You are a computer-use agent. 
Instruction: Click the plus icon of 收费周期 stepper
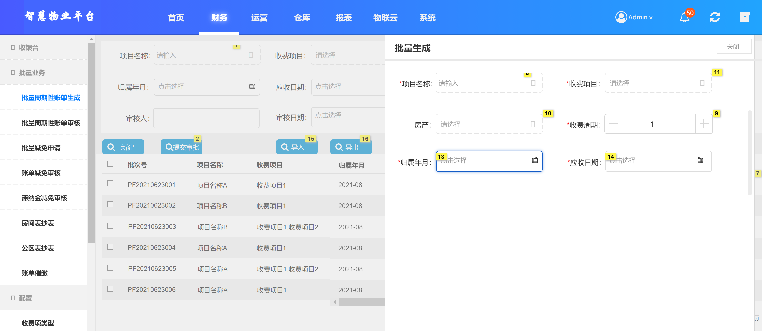[704, 124]
